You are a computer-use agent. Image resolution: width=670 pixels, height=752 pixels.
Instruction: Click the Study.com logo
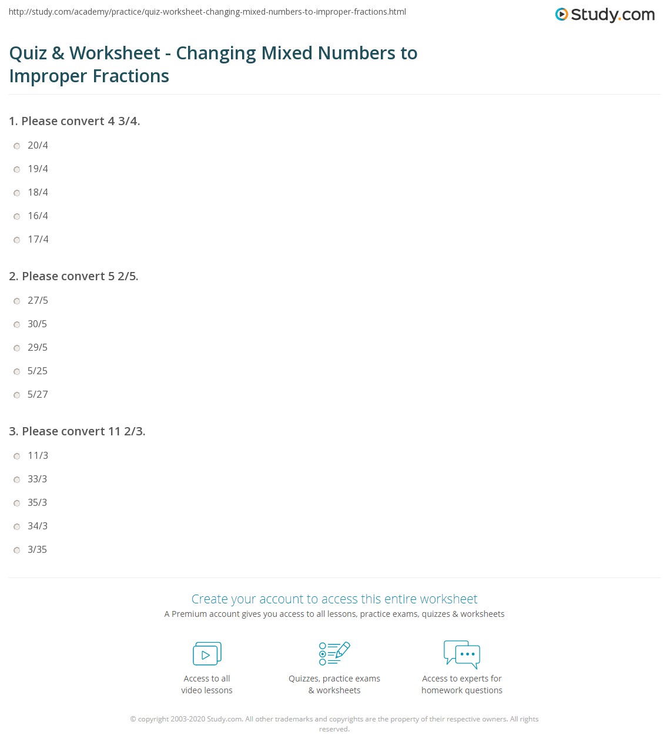[x=605, y=15]
